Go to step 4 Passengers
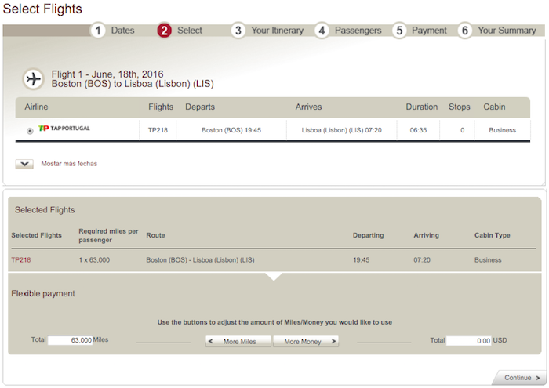The image size is (549, 388). tap(348, 31)
